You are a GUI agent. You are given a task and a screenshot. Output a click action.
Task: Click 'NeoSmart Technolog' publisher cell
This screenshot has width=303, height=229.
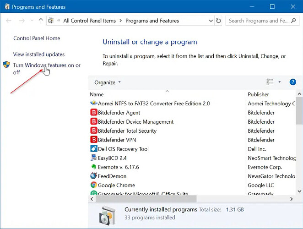271,158
